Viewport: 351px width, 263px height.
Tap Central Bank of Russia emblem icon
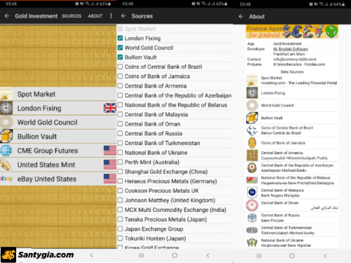[x=252, y=217]
